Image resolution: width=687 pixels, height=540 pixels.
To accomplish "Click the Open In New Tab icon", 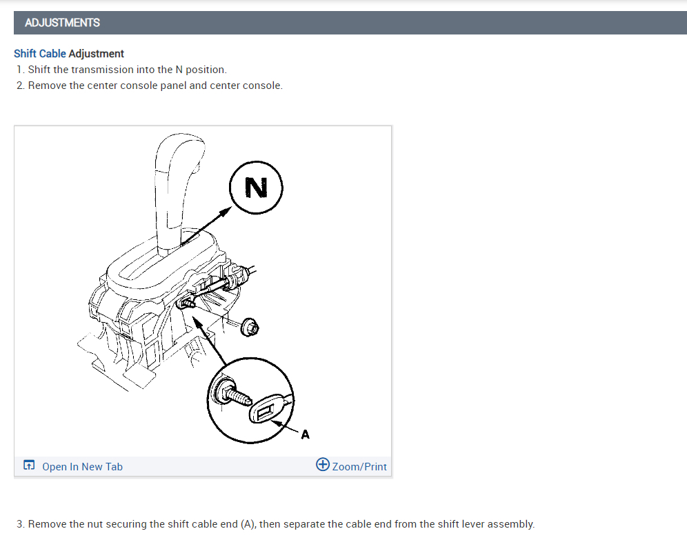I will click(x=29, y=465).
